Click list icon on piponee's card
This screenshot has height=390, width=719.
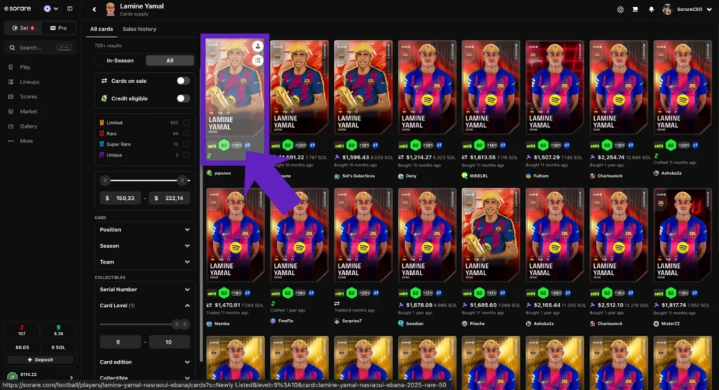click(258, 60)
